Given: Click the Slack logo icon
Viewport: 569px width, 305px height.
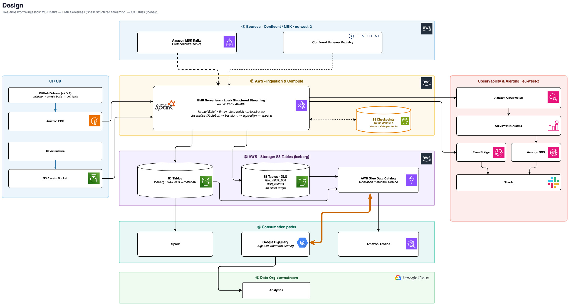Looking at the screenshot, I should click(x=553, y=182).
